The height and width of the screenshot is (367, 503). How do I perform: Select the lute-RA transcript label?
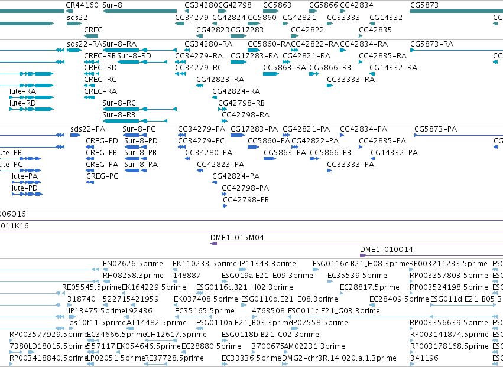click(22, 91)
